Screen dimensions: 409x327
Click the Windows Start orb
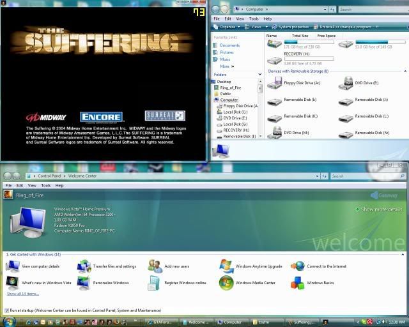tap(9, 321)
